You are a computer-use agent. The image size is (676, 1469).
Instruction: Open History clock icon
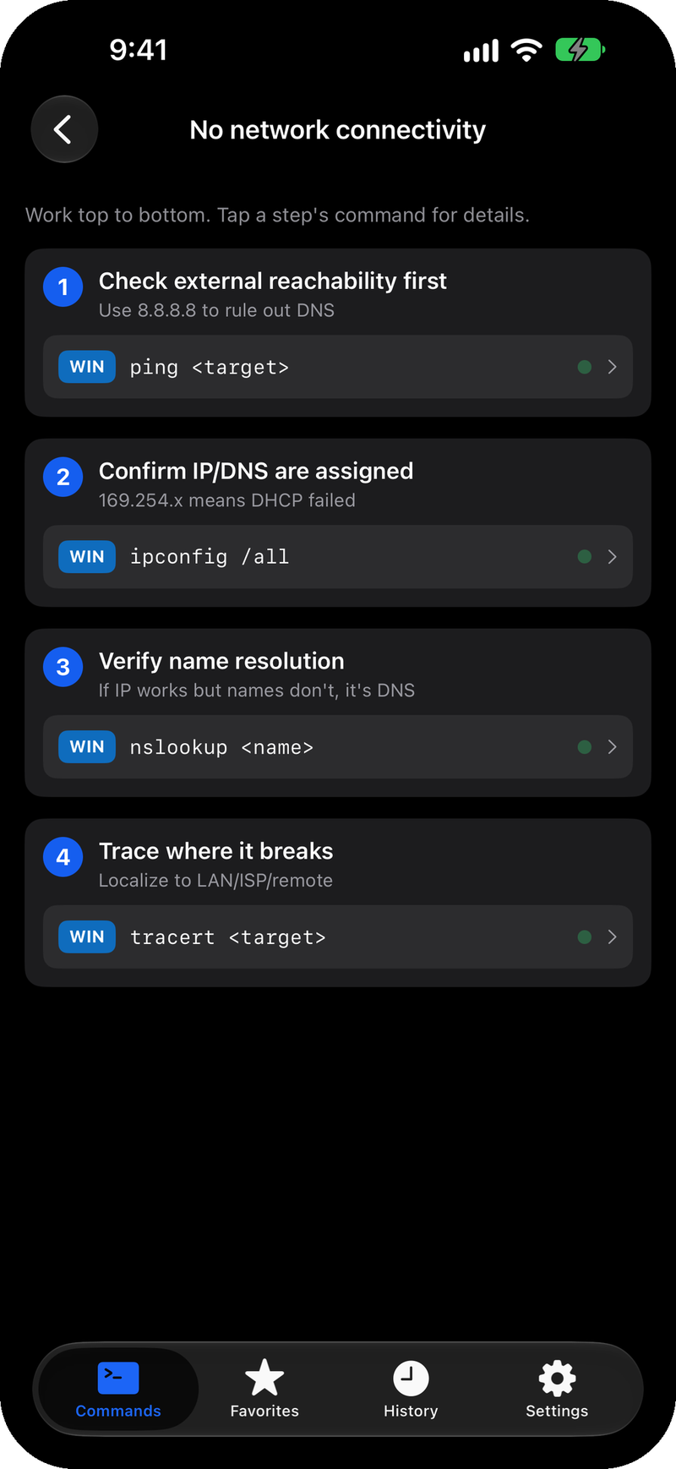tap(411, 1378)
